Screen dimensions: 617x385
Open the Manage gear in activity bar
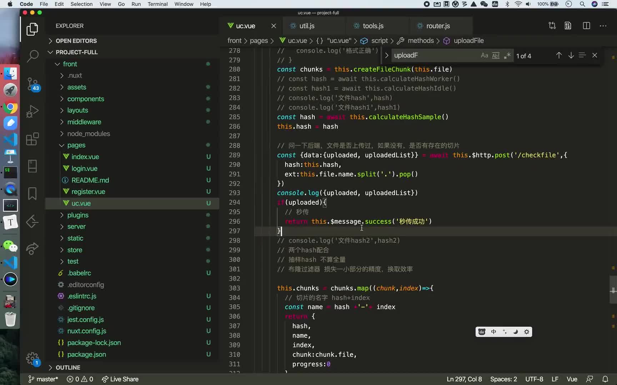(32, 359)
